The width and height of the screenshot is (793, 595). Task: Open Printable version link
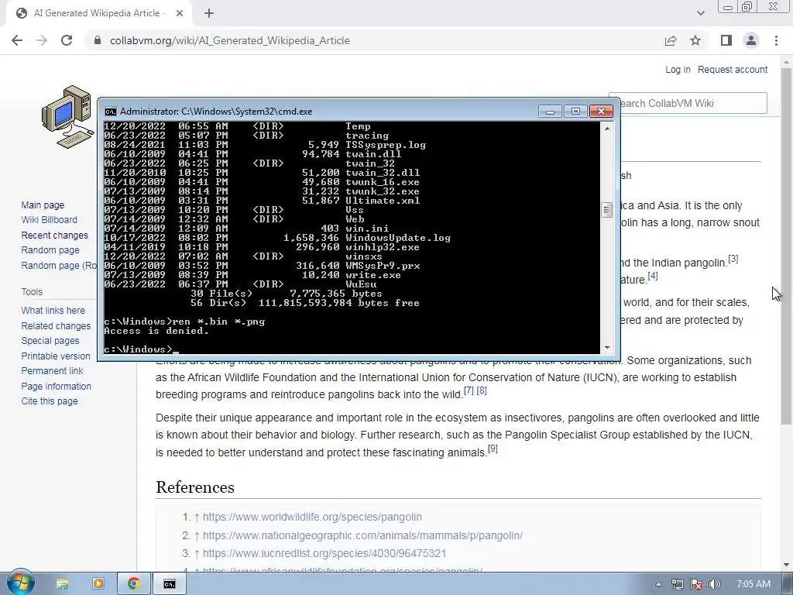tap(56, 356)
